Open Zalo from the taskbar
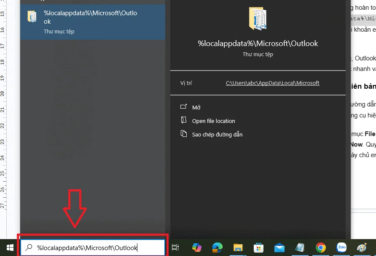 tap(341, 248)
